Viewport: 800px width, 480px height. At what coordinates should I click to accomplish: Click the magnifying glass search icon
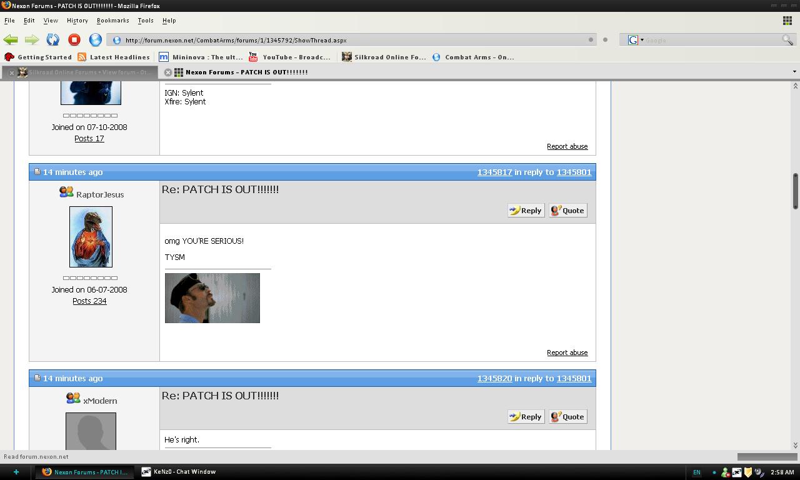click(787, 40)
